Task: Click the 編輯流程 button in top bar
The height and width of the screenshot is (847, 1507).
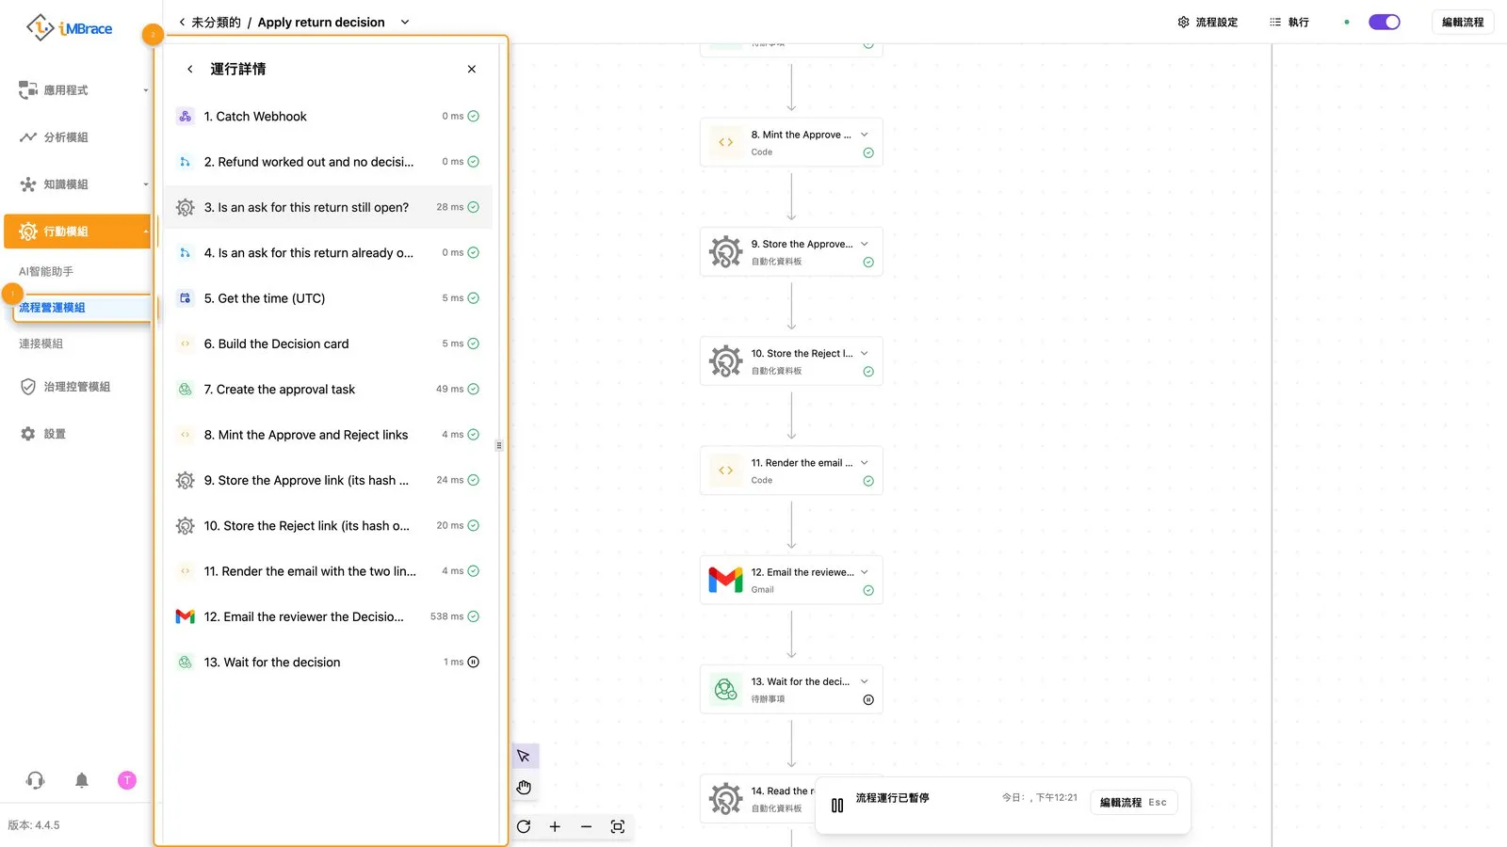Action: 1463,22
